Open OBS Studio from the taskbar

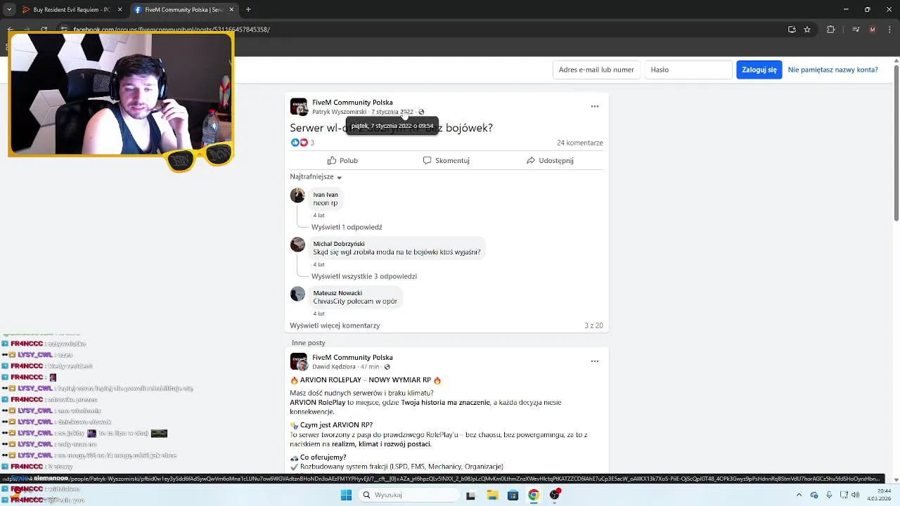click(555, 495)
